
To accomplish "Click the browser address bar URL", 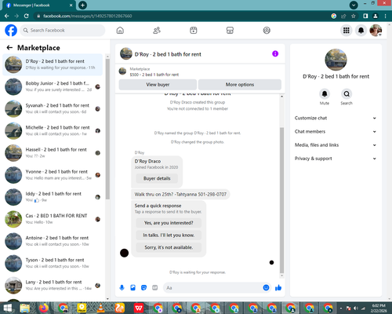I will pos(88,16).
